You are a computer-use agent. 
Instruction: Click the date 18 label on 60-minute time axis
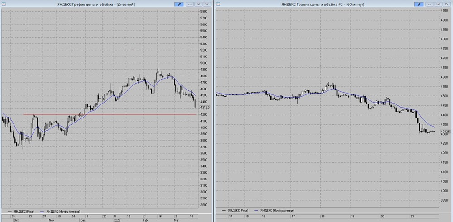(x=323, y=216)
